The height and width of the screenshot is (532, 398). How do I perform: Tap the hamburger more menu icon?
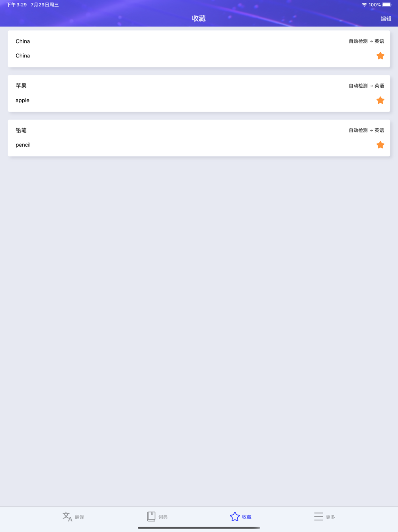click(x=318, y=516)
